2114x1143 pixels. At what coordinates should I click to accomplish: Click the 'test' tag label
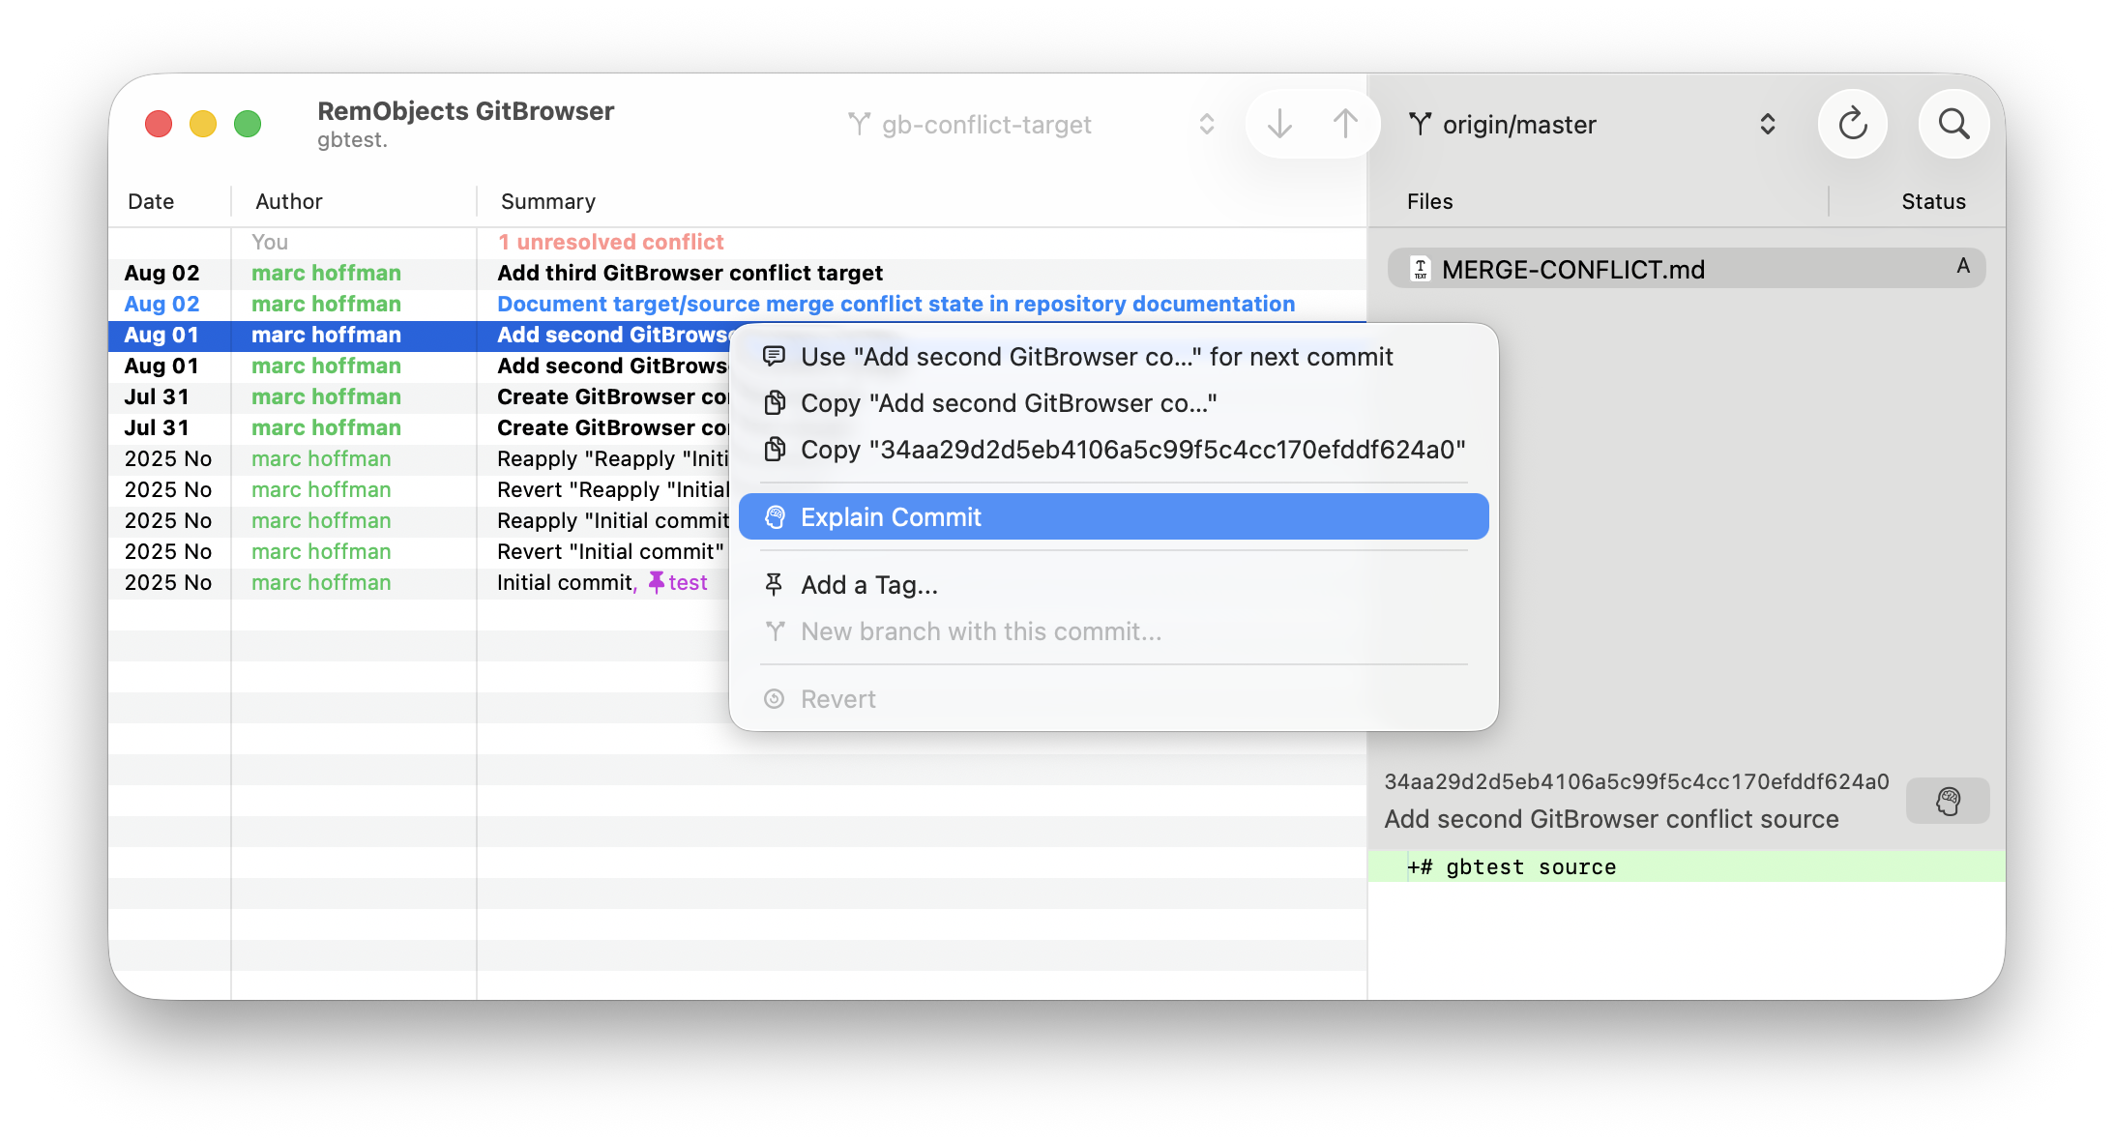pyautogui.click(x=688, y=582)
